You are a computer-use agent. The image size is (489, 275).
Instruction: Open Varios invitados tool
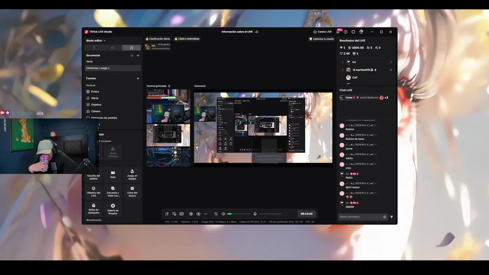(x=113, y=152)
